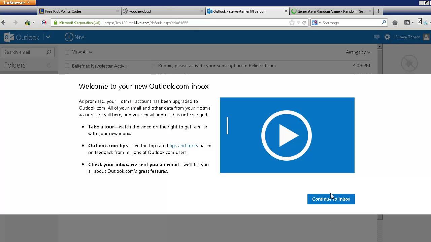
Task: Open the Outlook messaging chat icon
Action: [377, 37]
